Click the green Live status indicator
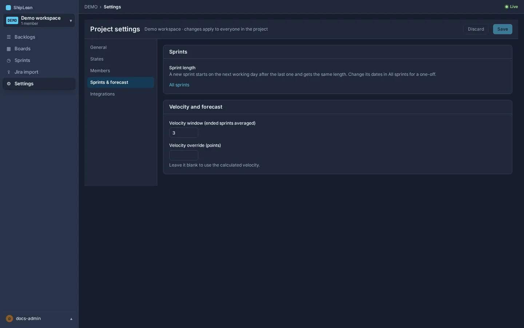The image size is (524, 328). (x=511, y=7)
